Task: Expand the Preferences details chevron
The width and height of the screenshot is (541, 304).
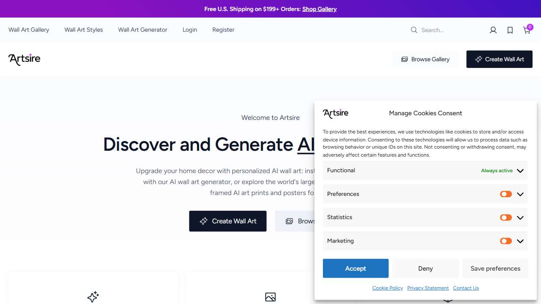Action: pyautogui.click(x=520, y=194)
